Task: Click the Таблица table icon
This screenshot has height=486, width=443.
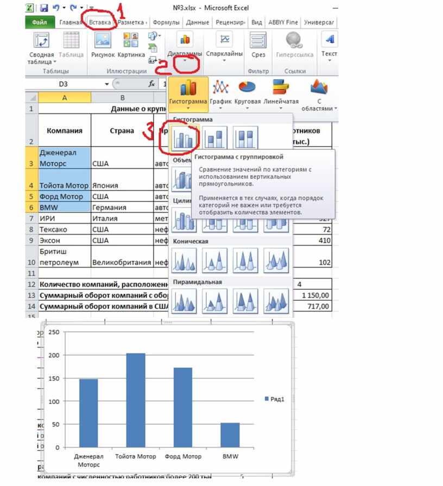Action: (x=71, y=40)
